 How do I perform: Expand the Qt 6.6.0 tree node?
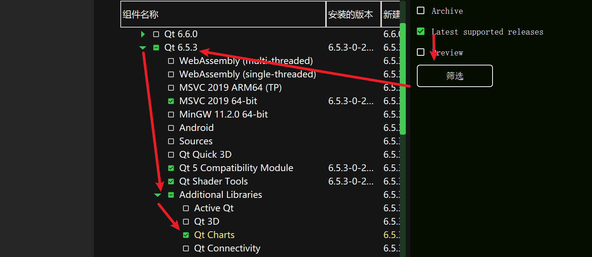tap(143, 34)
